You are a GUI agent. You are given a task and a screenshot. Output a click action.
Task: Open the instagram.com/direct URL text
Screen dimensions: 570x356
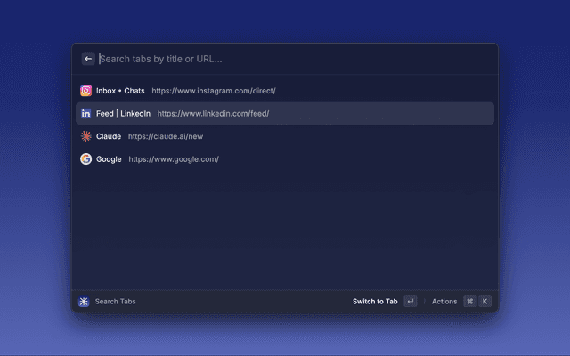tap(214, 91)
